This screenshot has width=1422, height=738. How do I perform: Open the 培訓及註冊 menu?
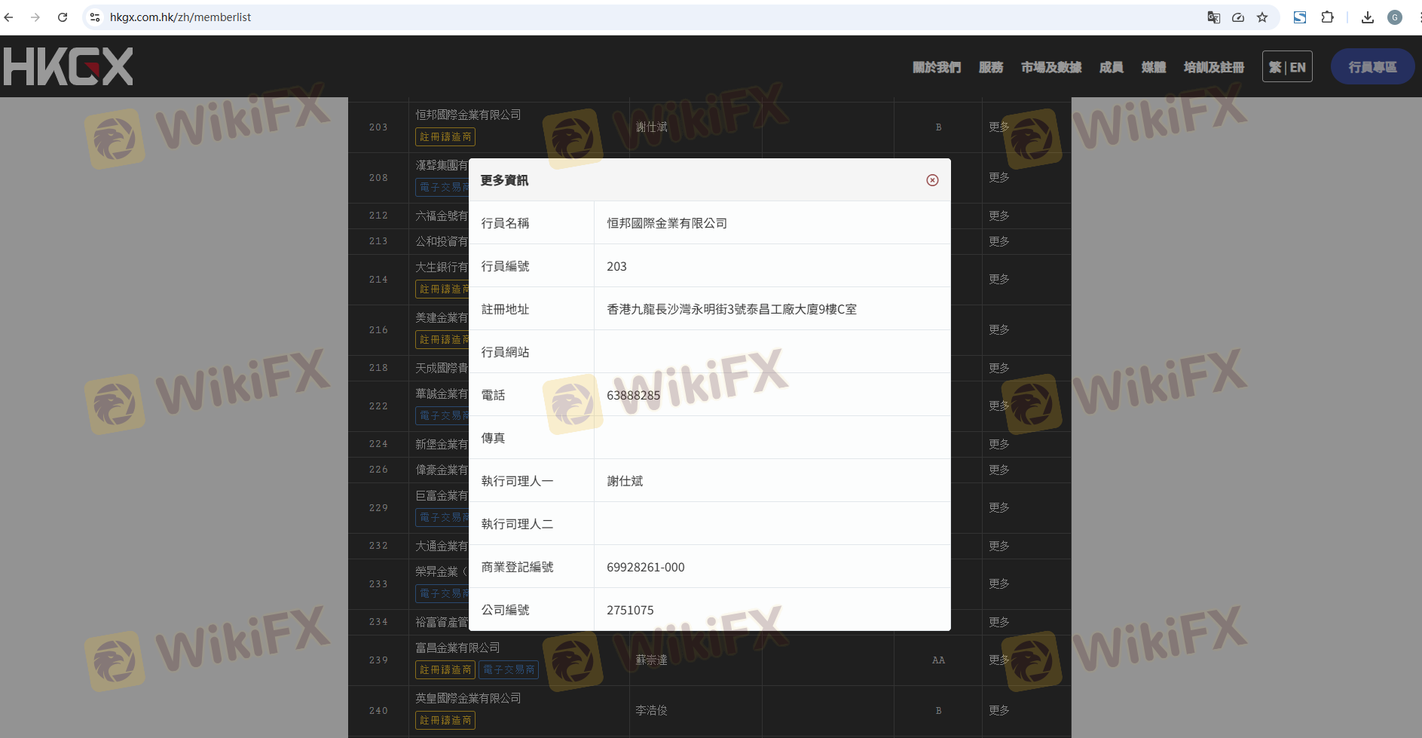click(1213, 67)
